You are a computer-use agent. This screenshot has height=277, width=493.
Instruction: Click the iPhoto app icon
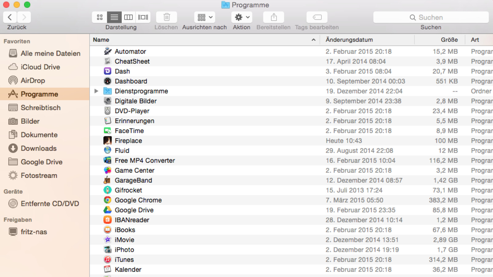point(108,250)
